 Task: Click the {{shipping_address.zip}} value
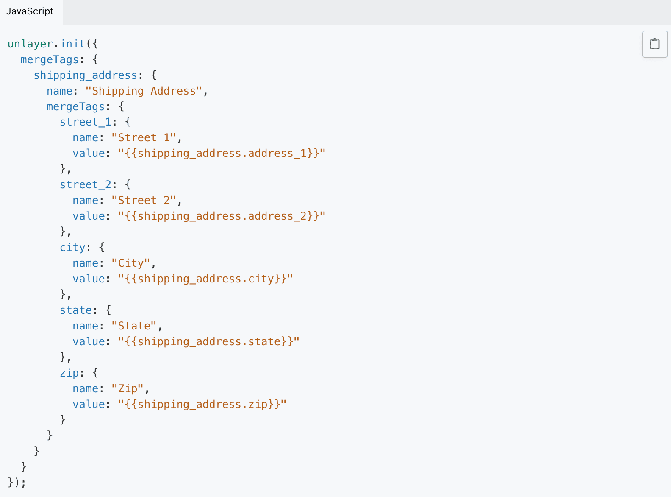[202, 404]
